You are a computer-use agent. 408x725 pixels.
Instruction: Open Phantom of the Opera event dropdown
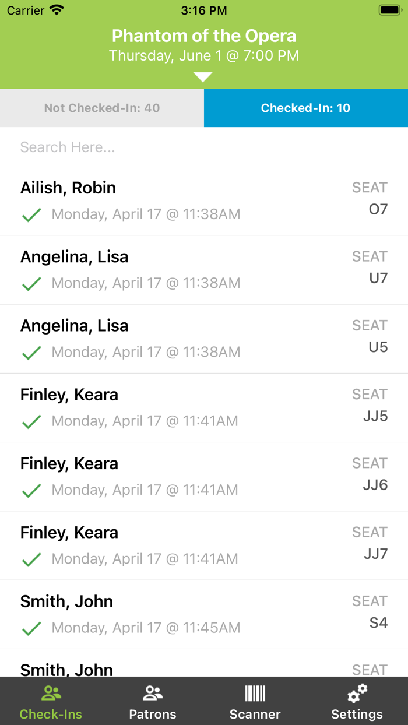204,36
